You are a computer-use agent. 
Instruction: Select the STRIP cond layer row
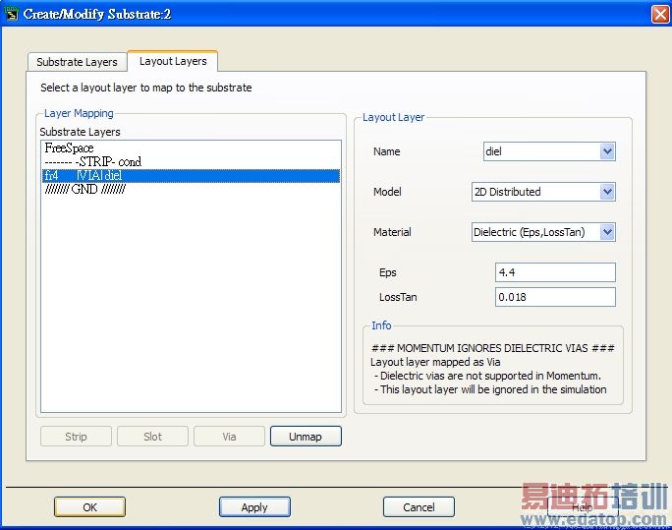191,161
